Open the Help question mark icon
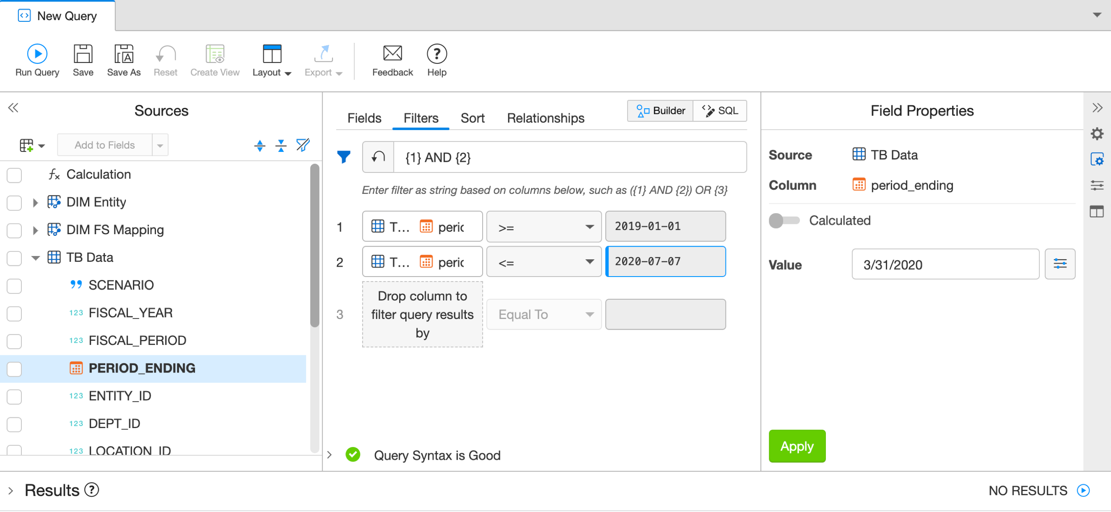 point(437,54)
